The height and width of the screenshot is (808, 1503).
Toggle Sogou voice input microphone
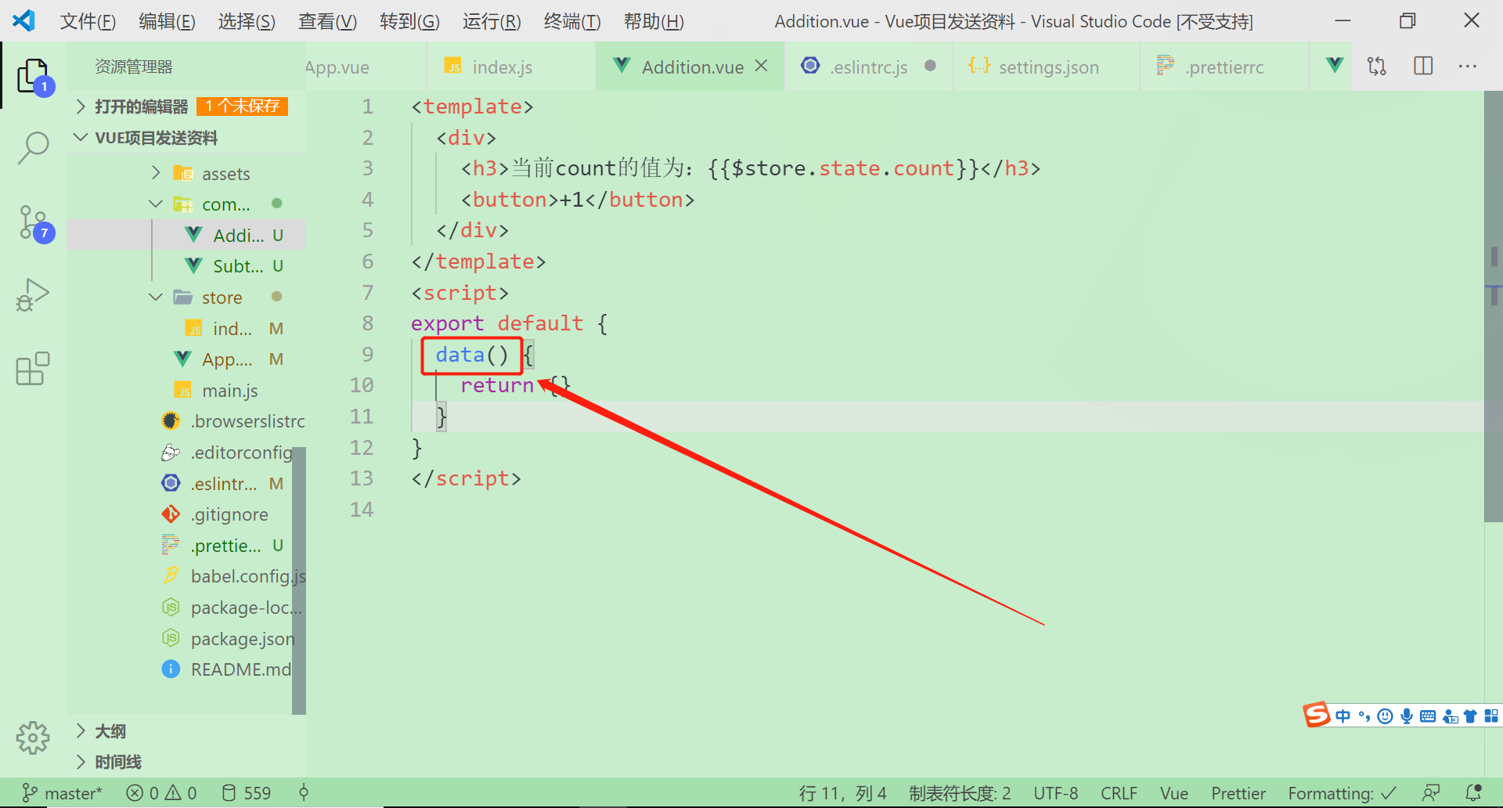tap(1407, 716)
